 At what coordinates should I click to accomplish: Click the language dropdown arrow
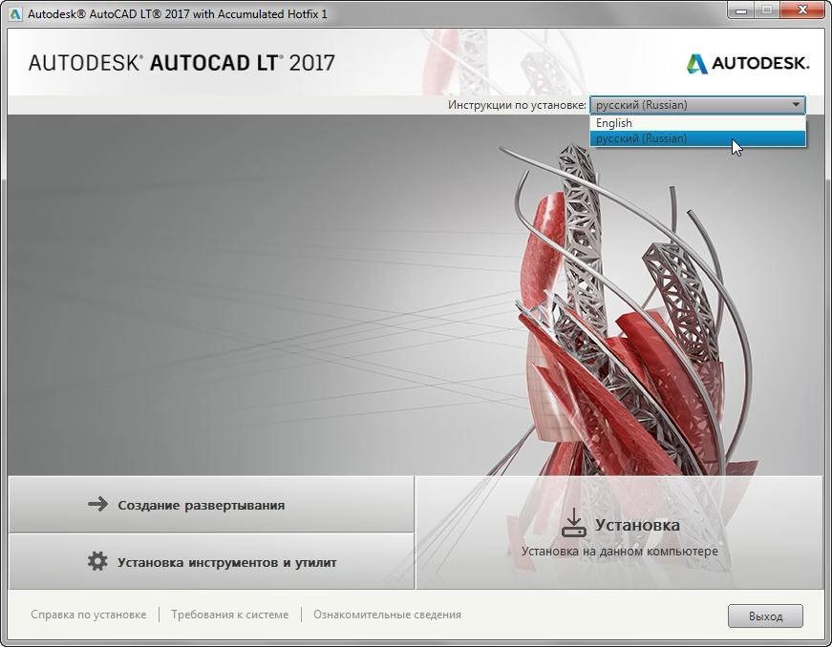coord(796,105)
